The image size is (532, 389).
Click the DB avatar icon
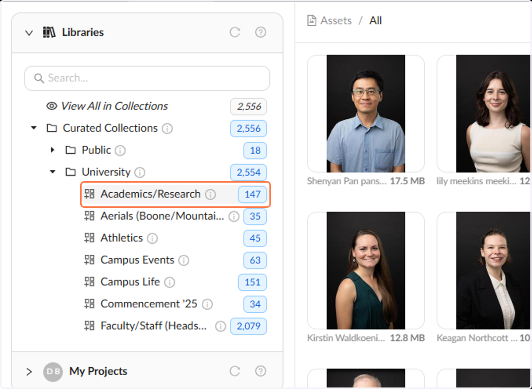(x=53, y=372)
